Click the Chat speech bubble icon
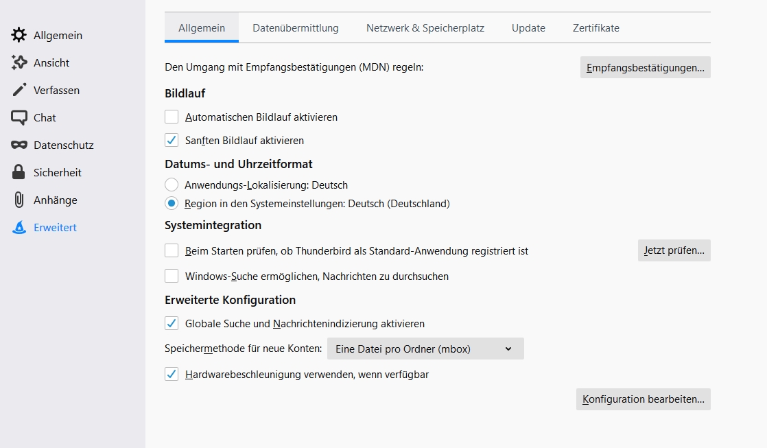The height and width of the screenshot is (448, 767). (19, 117)
